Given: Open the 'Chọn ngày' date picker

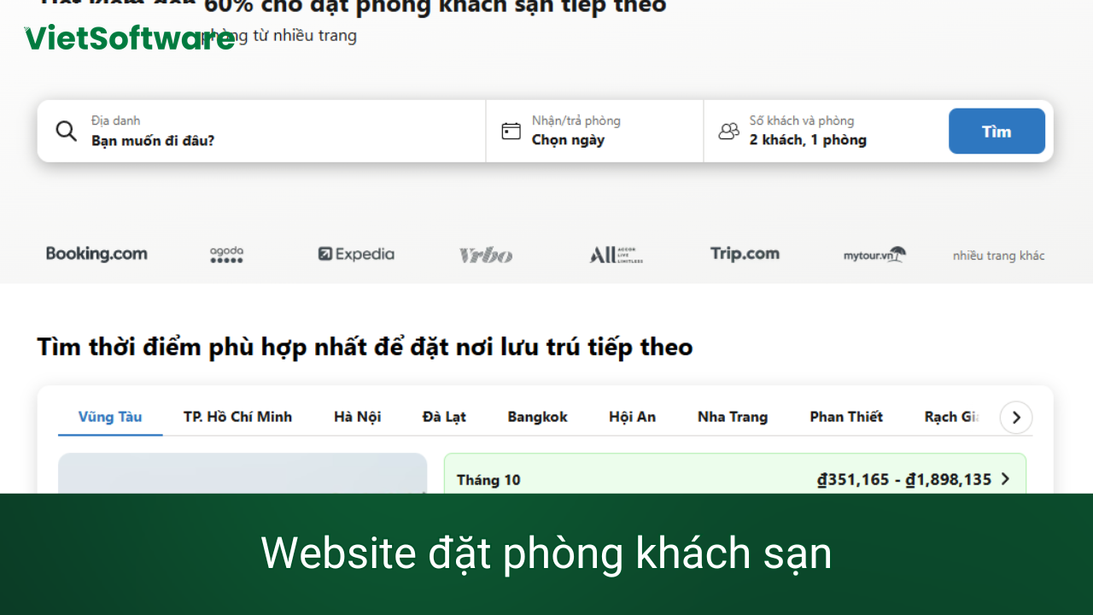Looking at the screenshot, I should pyautogui.click(x=594, y=131).
